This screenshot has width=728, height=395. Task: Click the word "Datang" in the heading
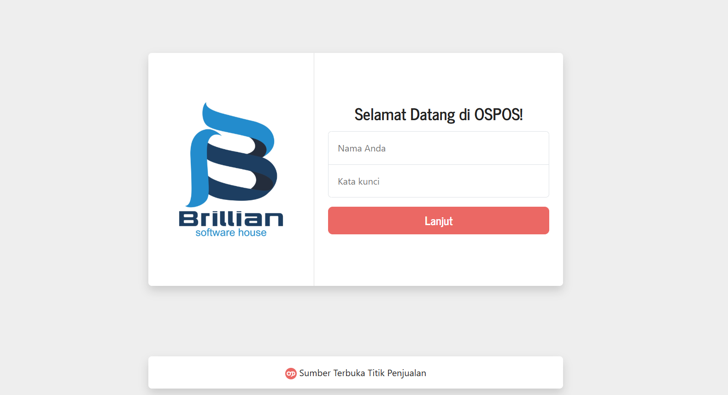(433, 115)
